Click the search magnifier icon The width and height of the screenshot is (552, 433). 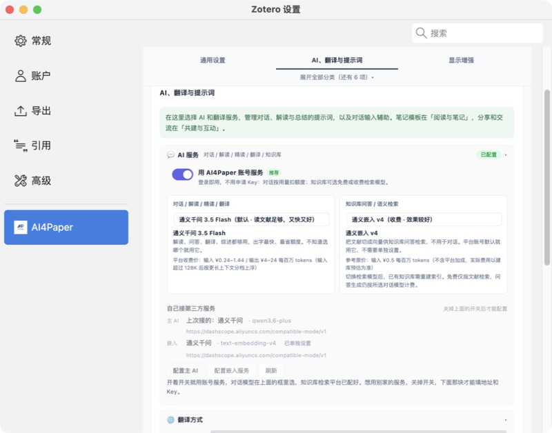[x=421, y=33]
